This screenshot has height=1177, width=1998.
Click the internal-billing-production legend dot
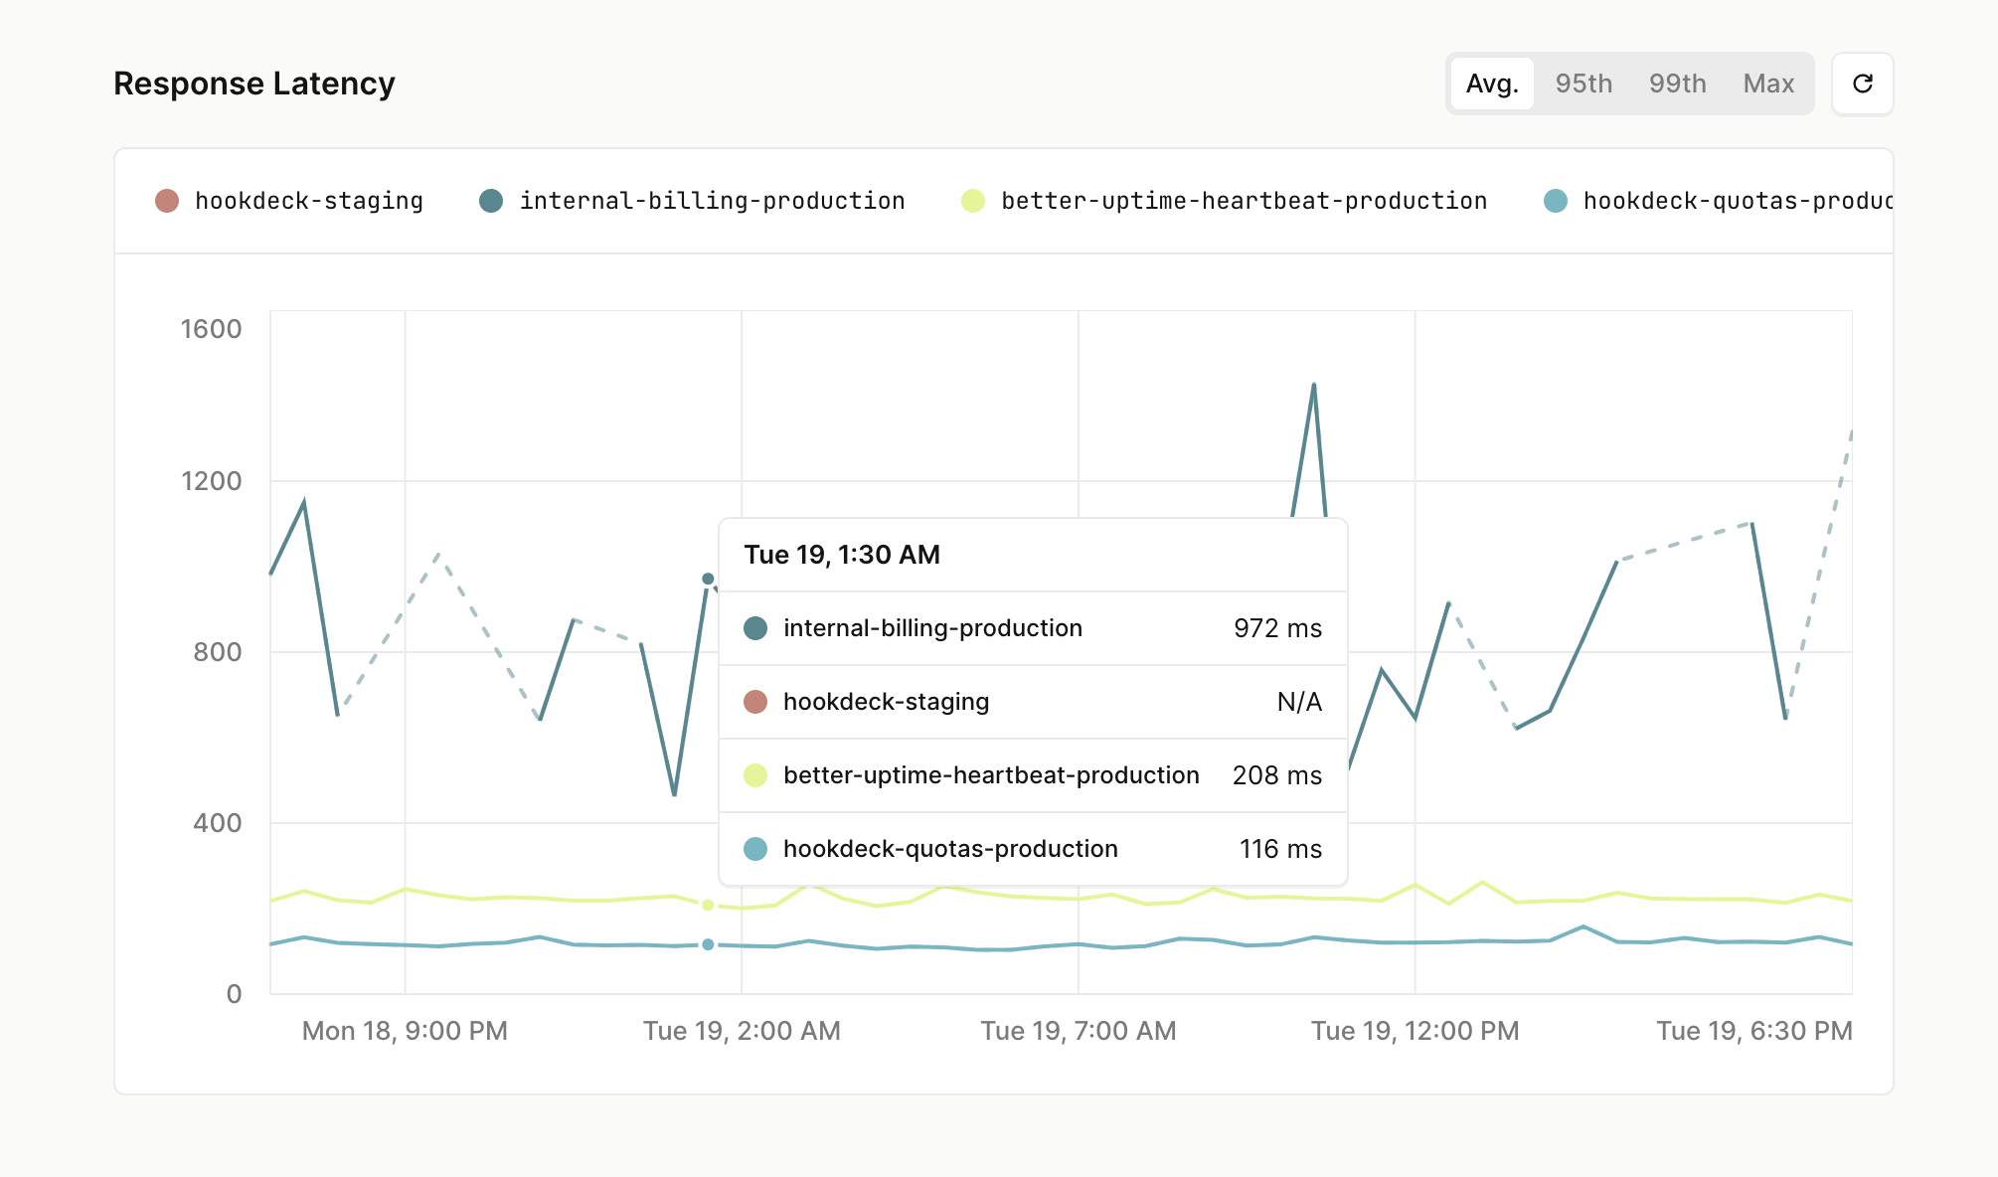point(492,200)
